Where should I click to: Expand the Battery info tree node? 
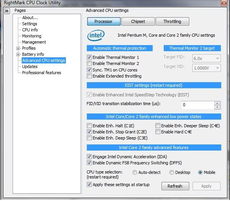(18, 54)
